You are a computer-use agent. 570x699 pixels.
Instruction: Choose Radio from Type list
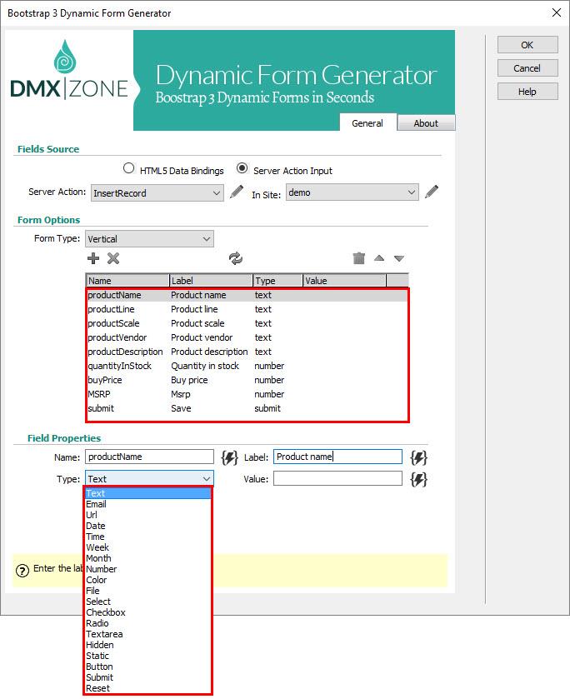pos(148,623)
